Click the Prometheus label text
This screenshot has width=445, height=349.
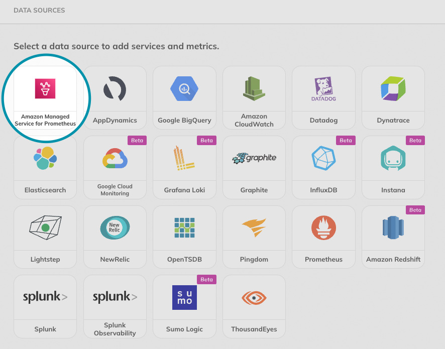pyautogui.click(x=323, y=259)
